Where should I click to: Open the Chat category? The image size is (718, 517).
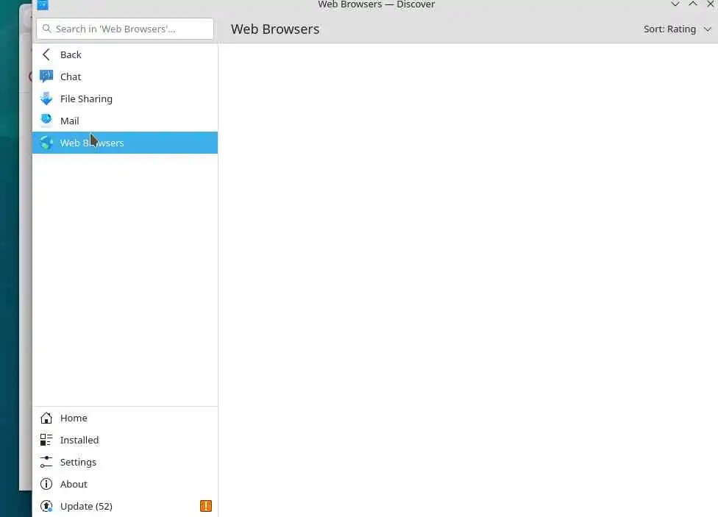pos(124,76)
